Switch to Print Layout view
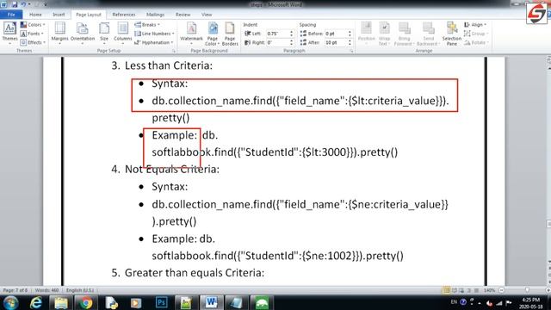The image size is (551, 310). (447, 290)
